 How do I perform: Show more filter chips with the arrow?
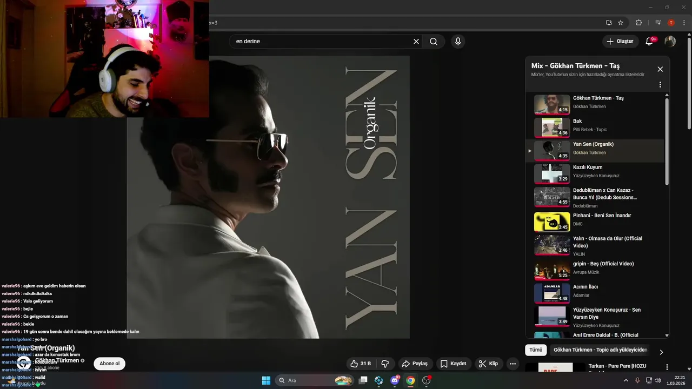pyautogui.click(x=661, y=352)
